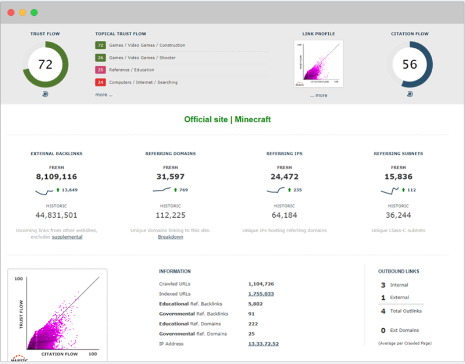Open the Indexed URLs 1,755,033 link
Image resolution: width=465 pixels, height=364 pixels.
tap(261, 294)
